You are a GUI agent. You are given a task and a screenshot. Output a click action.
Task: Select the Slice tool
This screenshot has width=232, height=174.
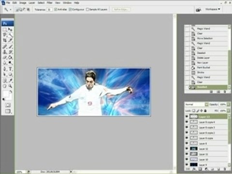tap(10, 40)
